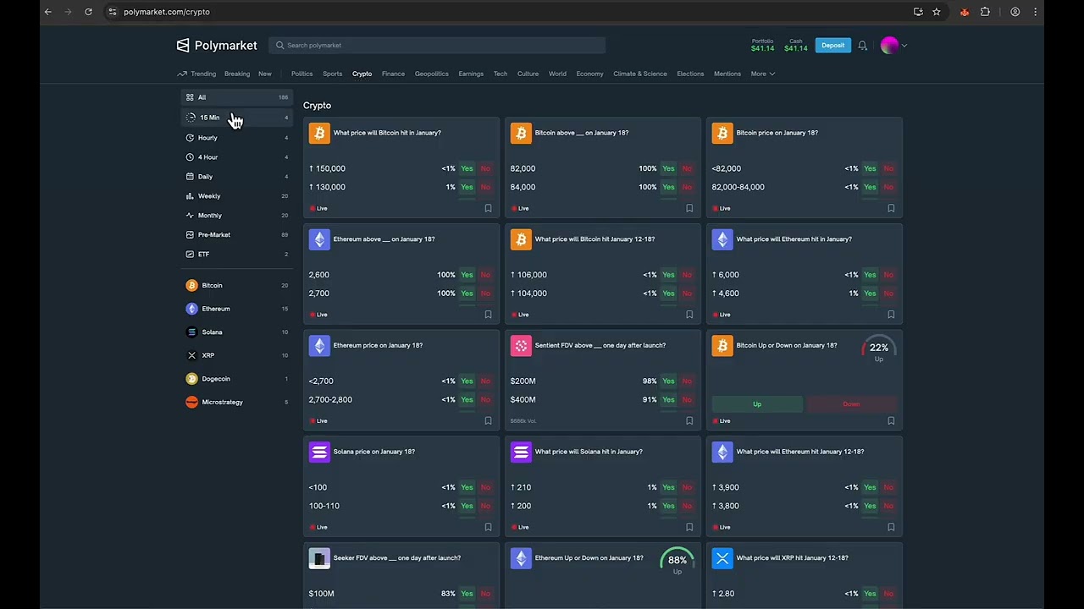This screenshot has height=609, width=1084.
Task: Open Sentient FDV card icon
Action: (521, 346)
